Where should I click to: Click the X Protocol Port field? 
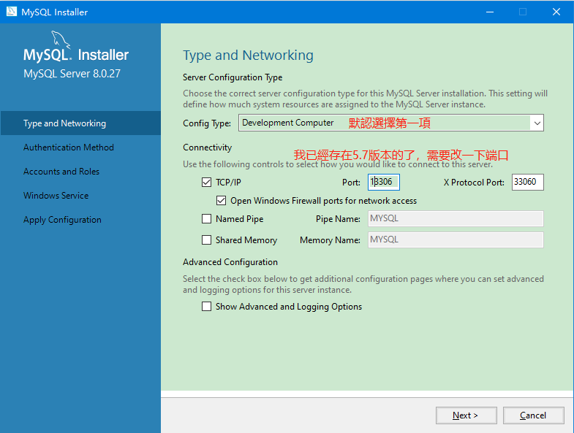(x=527, y=182)
